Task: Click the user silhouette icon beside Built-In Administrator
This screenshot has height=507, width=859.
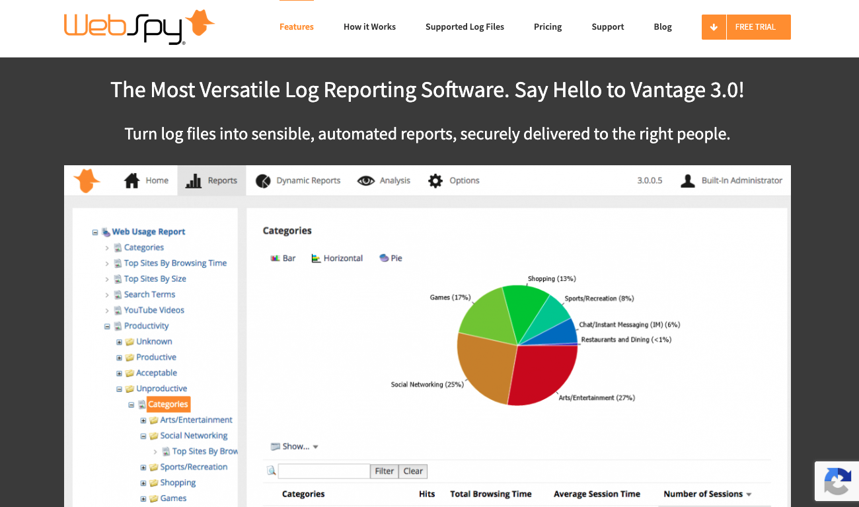Action: tap(688, 180)
